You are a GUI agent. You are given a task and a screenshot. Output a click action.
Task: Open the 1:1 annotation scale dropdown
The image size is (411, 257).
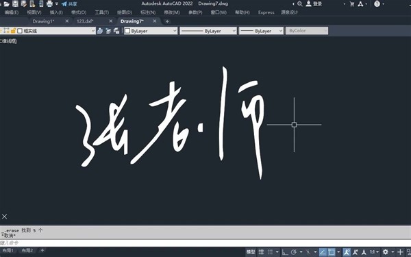[x=374, y=252]
